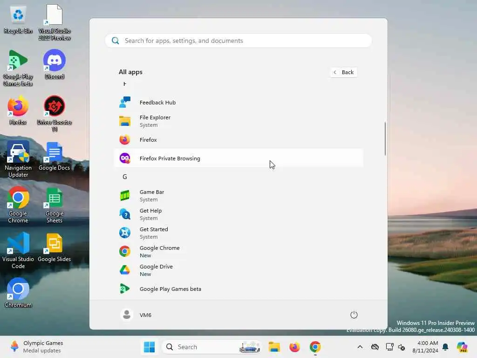Launch Google Chrome from All apps list
The image size is (477, 358).
click(238, 251)
